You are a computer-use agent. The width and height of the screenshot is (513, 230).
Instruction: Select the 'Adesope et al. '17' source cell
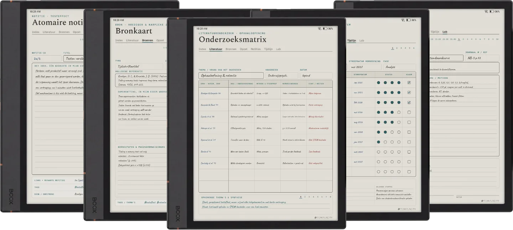click(214, 128)
